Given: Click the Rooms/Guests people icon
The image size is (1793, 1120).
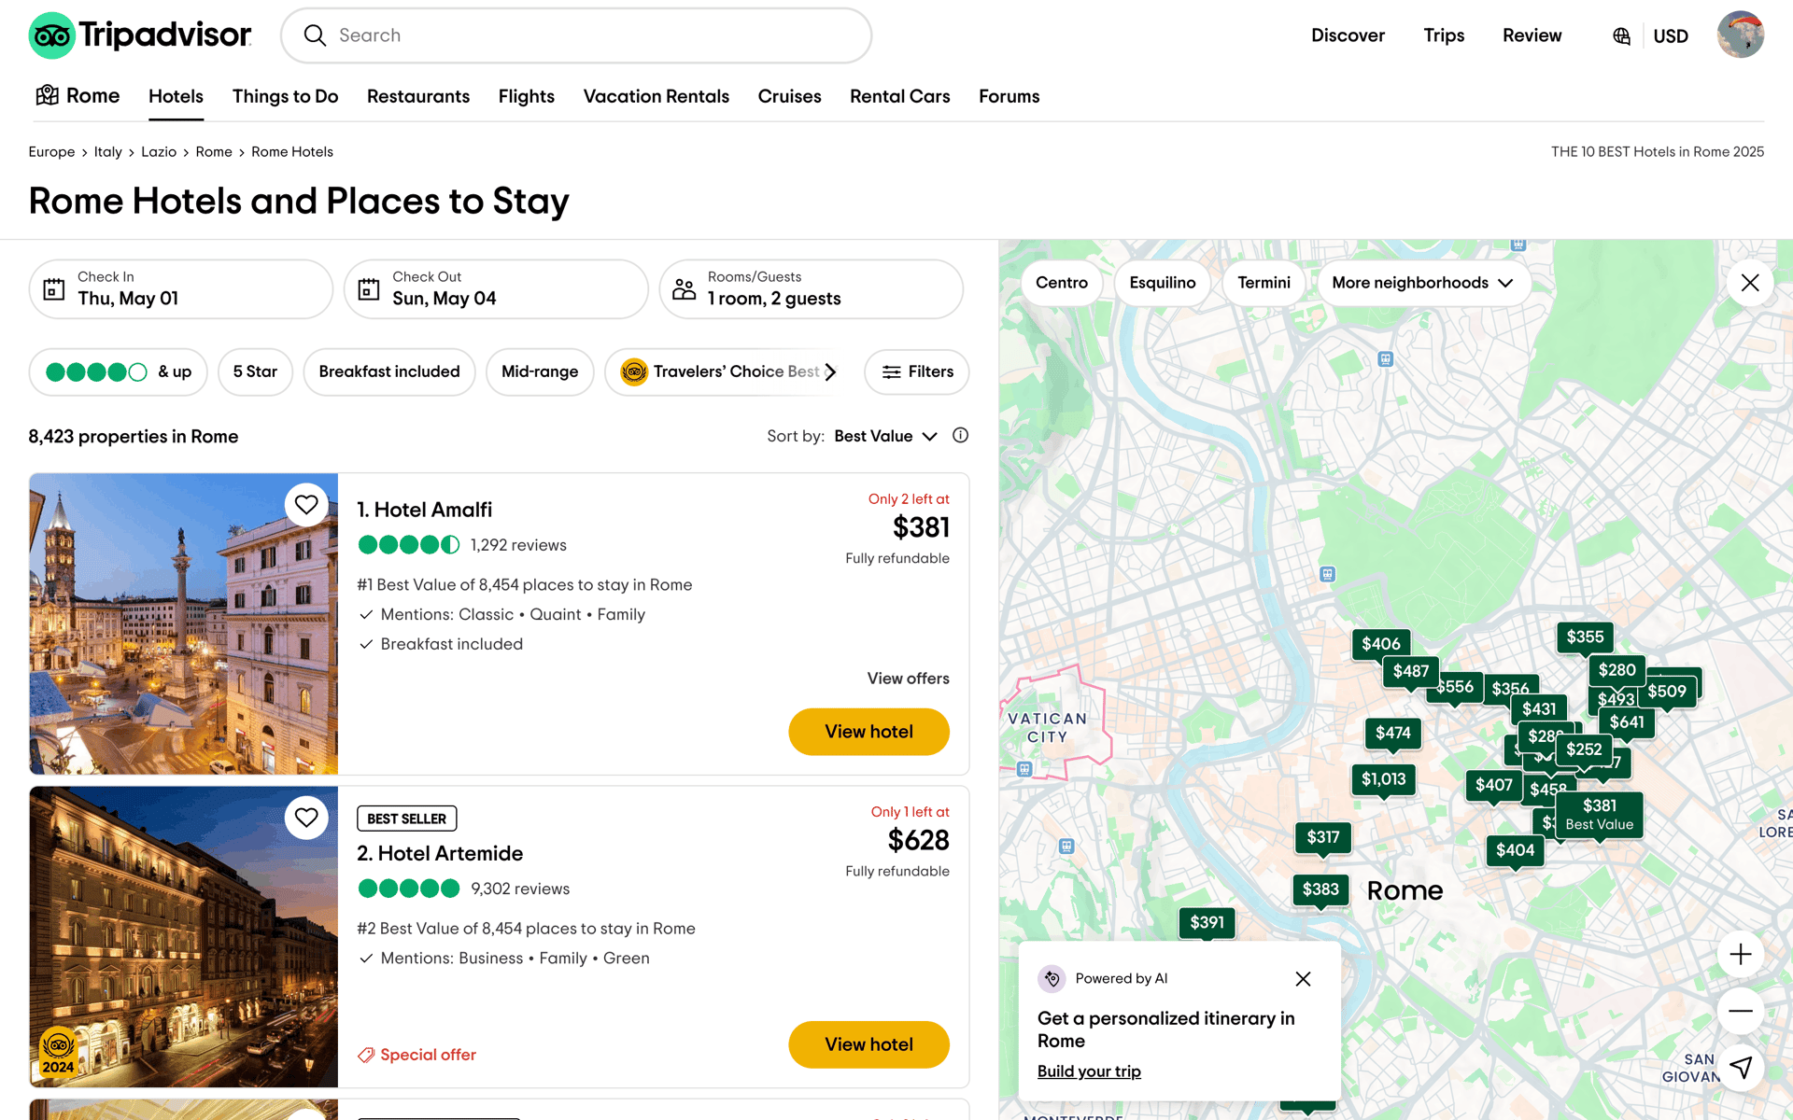Looking at the screenshot, I should (x=684, y=289).
